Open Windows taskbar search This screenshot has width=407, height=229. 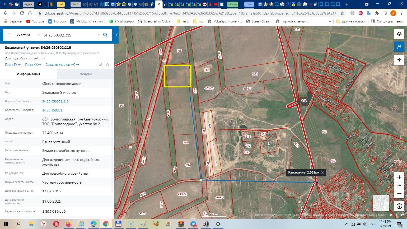(18, 224)
